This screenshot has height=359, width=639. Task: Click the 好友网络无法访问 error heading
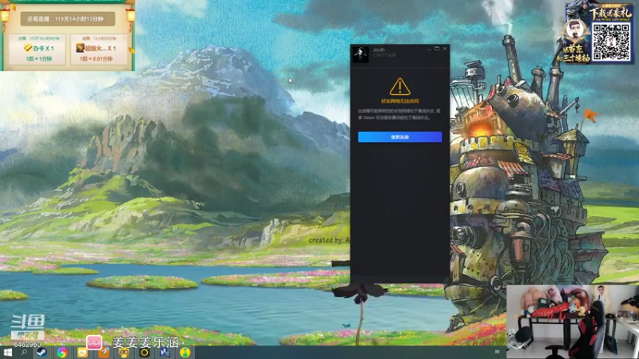400,101
